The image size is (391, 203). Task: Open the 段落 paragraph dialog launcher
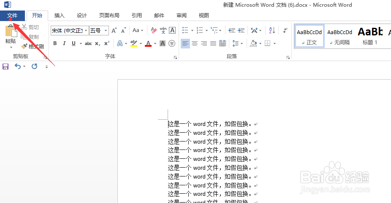[288, 57]
